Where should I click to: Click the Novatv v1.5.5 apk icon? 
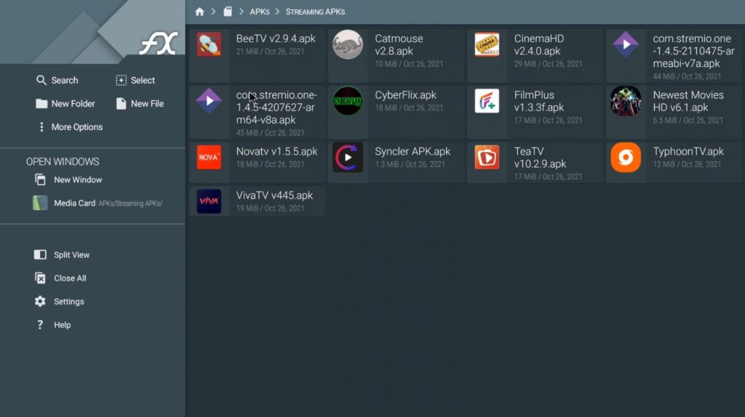pos(209,157)
